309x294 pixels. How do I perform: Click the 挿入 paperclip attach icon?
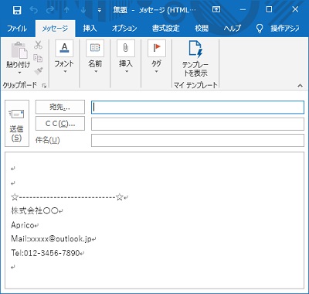126,48
